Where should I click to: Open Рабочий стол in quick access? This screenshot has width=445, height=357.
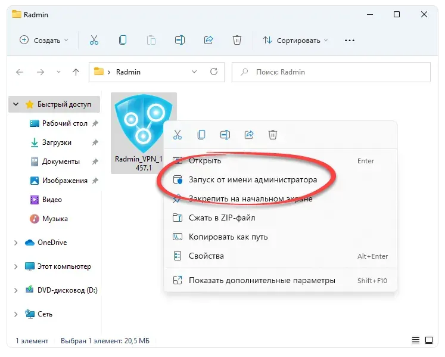pyautogui.click(x=64, y=123)
